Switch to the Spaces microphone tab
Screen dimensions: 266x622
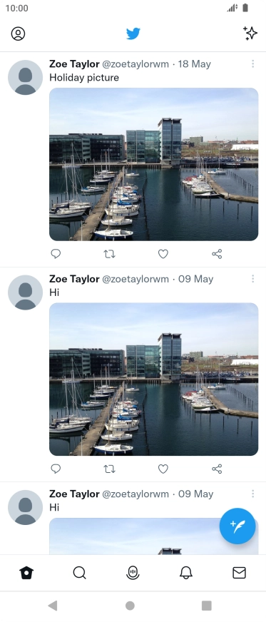(x=133, y=573)
